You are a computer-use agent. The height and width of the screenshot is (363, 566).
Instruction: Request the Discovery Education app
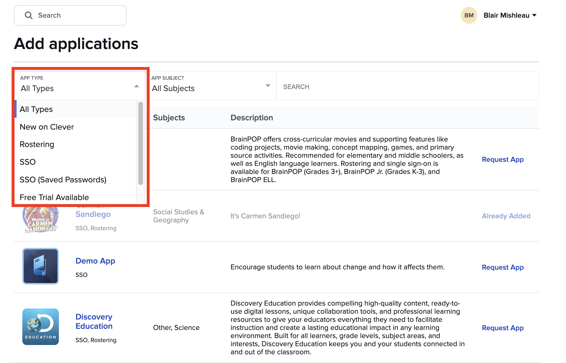tap(502, 328)
